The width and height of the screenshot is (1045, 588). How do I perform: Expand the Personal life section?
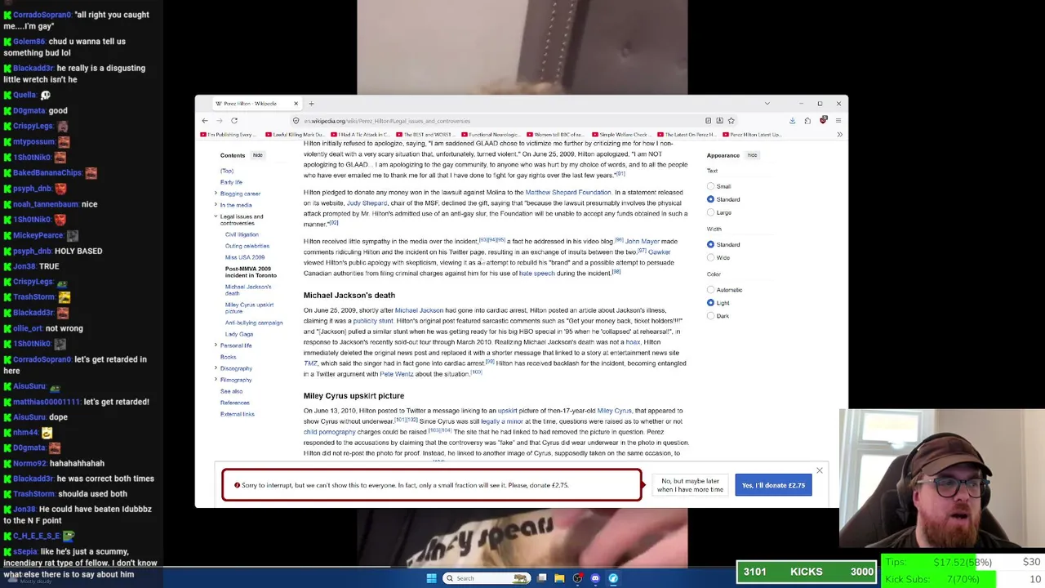(216, 345)
